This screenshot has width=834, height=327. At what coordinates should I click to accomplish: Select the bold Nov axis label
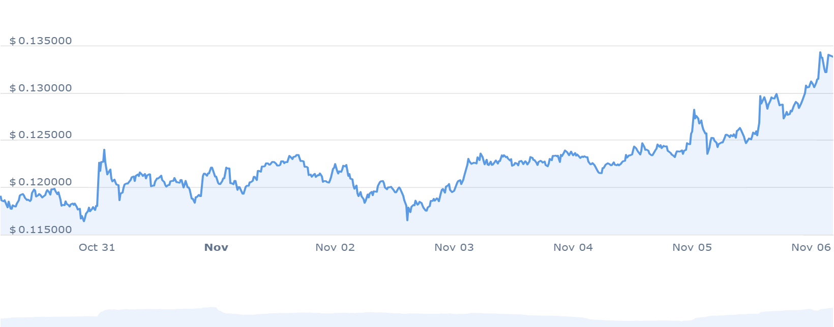216,247
